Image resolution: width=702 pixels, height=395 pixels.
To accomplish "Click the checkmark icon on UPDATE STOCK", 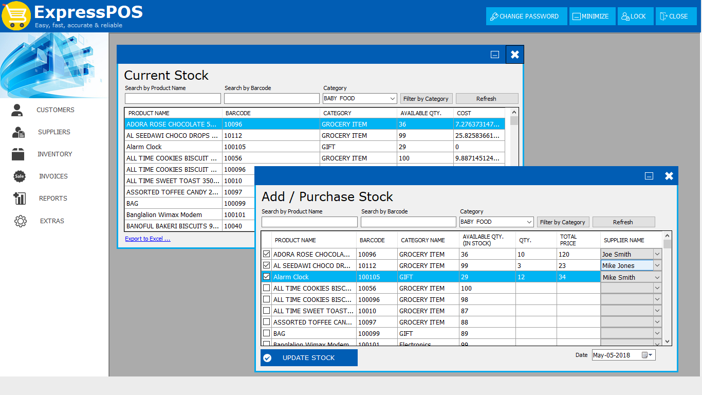I will click(268, 357).
